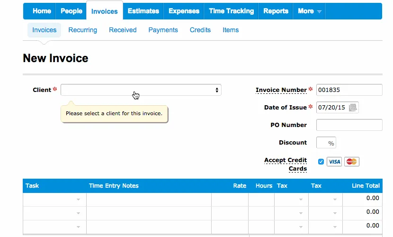Expand the first Tax dropdown in row one

(291, 199)
